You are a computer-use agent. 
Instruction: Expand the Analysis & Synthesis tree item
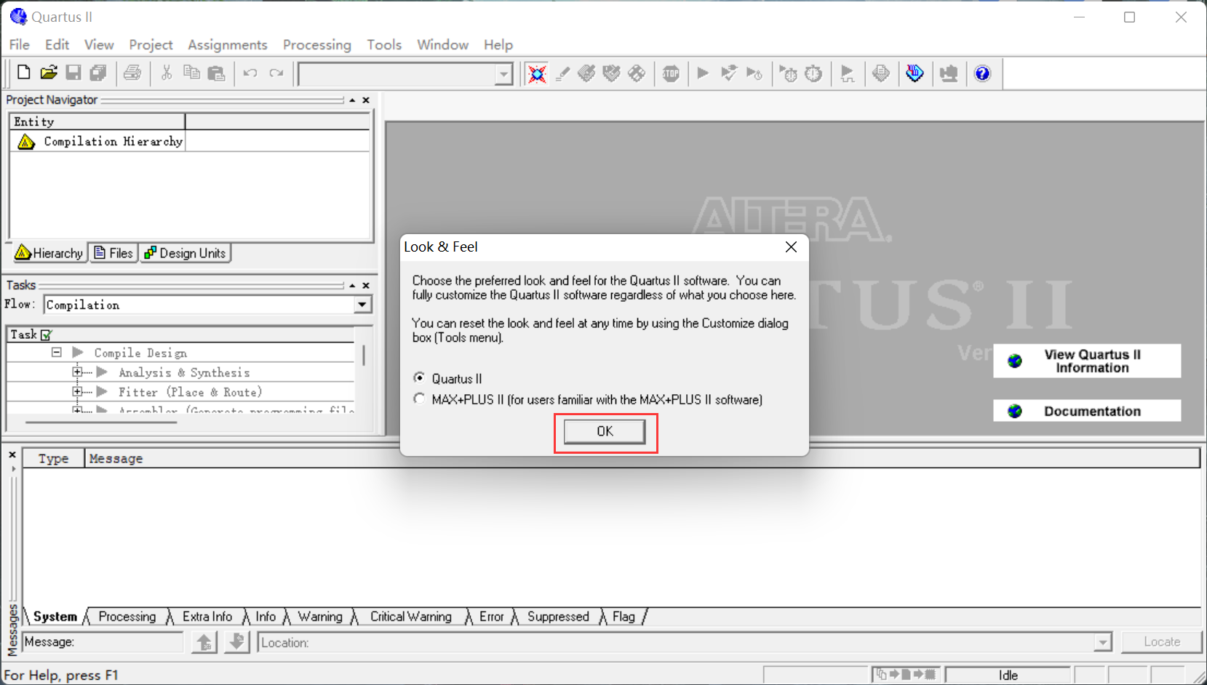pos(78,372)
